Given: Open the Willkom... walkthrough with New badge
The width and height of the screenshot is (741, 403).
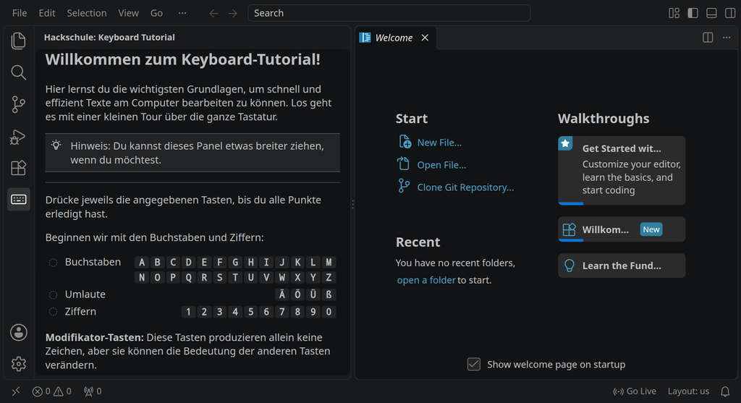Looking at the screenshot, I should click(622, 229).
